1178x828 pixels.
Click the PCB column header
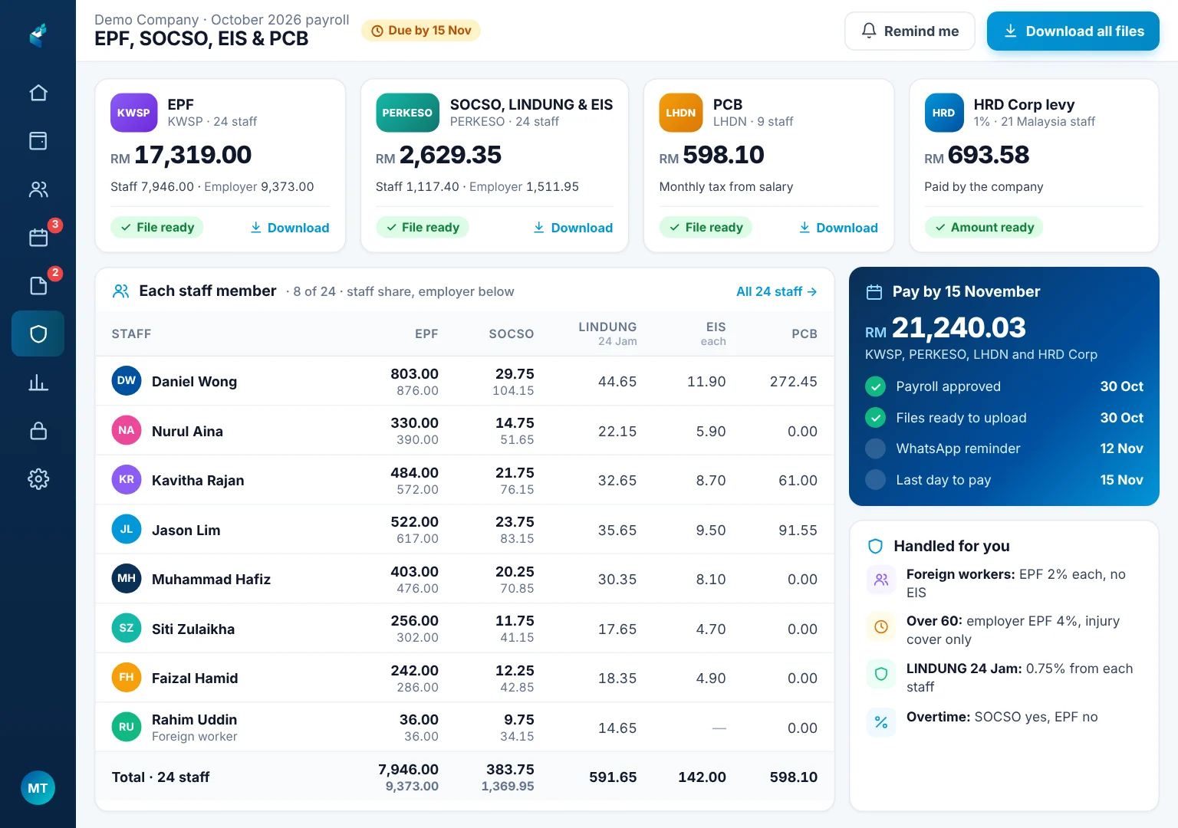[x=805, y=334]
